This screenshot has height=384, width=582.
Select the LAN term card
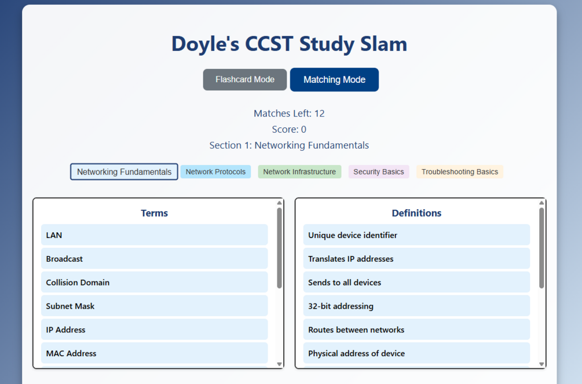(155, 235)
